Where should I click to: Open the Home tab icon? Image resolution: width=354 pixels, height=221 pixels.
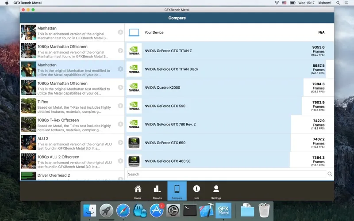point(138,191)
